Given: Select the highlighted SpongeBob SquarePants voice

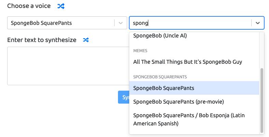Looking at the screenshot, I should [x=194, y=88].
